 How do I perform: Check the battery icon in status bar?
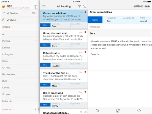point(149,2)
